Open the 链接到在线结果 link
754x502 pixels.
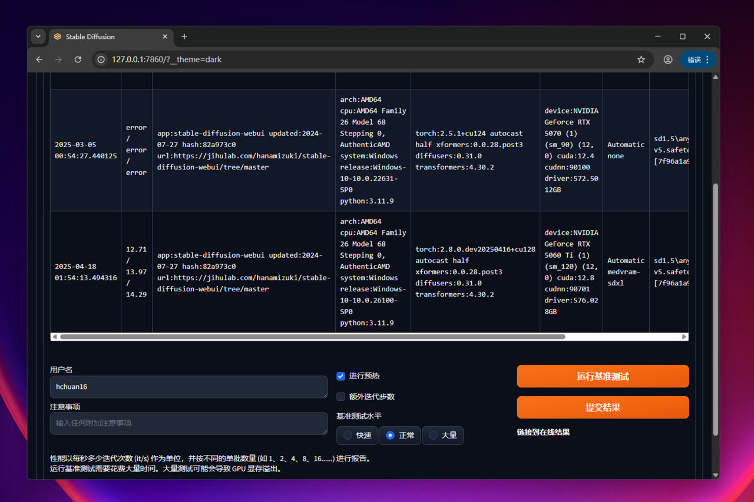543,433
